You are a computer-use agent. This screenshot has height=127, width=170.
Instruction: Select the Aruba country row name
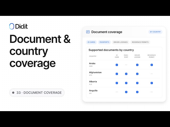[x=92, y=63]
